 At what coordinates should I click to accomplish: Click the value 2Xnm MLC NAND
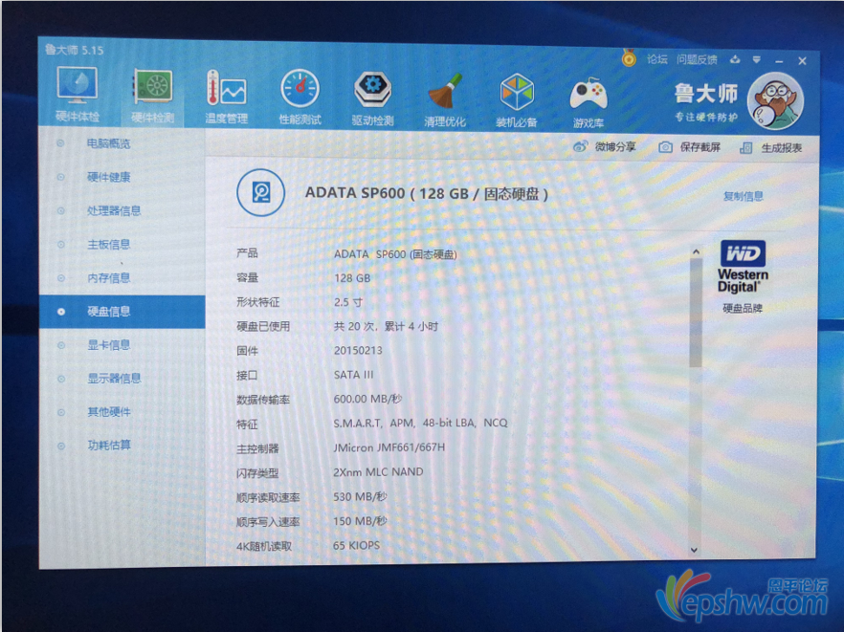(x=378, y=472)
